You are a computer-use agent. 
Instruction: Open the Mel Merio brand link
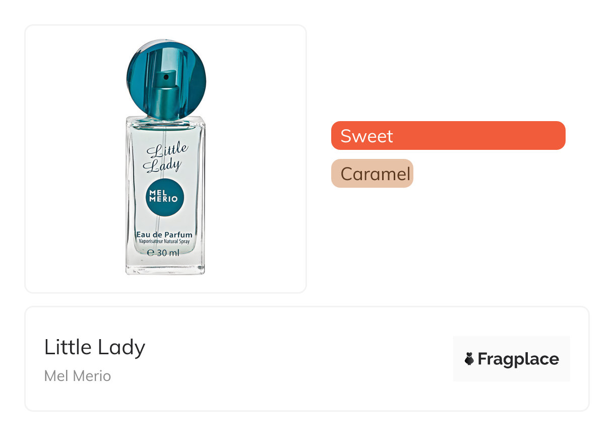(78, 376)
